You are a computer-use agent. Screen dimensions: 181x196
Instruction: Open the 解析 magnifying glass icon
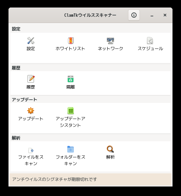click(x=110, y=149)
